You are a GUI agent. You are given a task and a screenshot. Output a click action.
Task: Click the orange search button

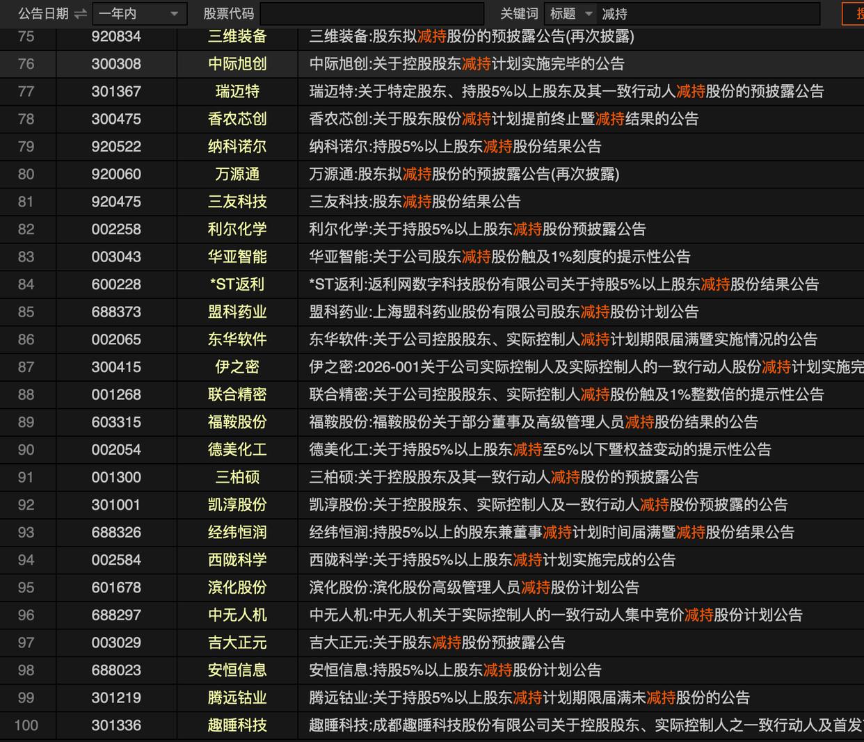(x=853, y=14)
